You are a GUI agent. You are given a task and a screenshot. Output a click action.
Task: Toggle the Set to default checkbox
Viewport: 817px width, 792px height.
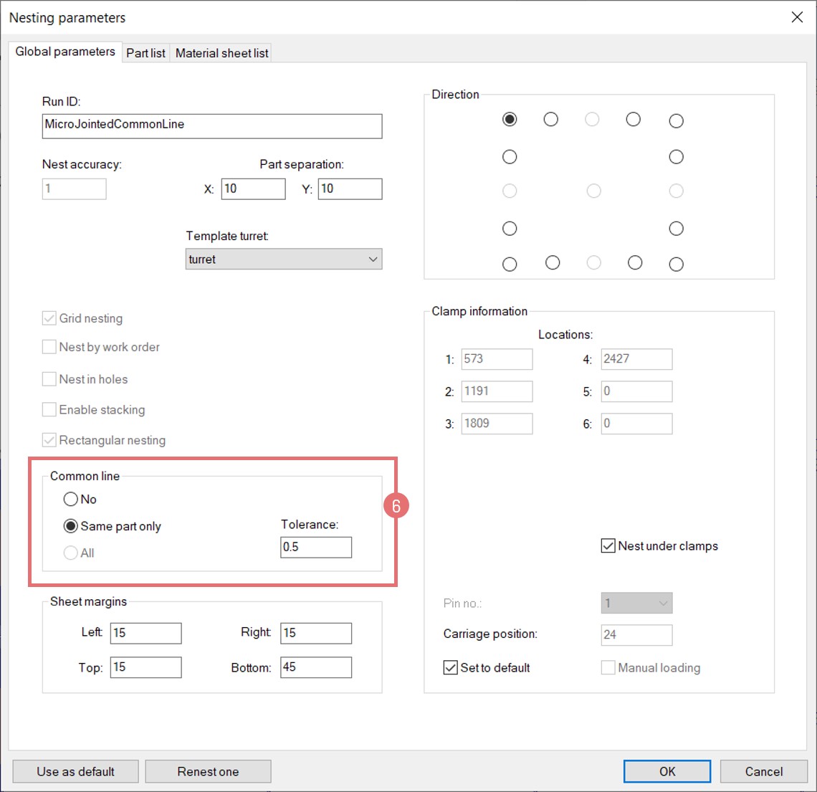pos(451,667)
